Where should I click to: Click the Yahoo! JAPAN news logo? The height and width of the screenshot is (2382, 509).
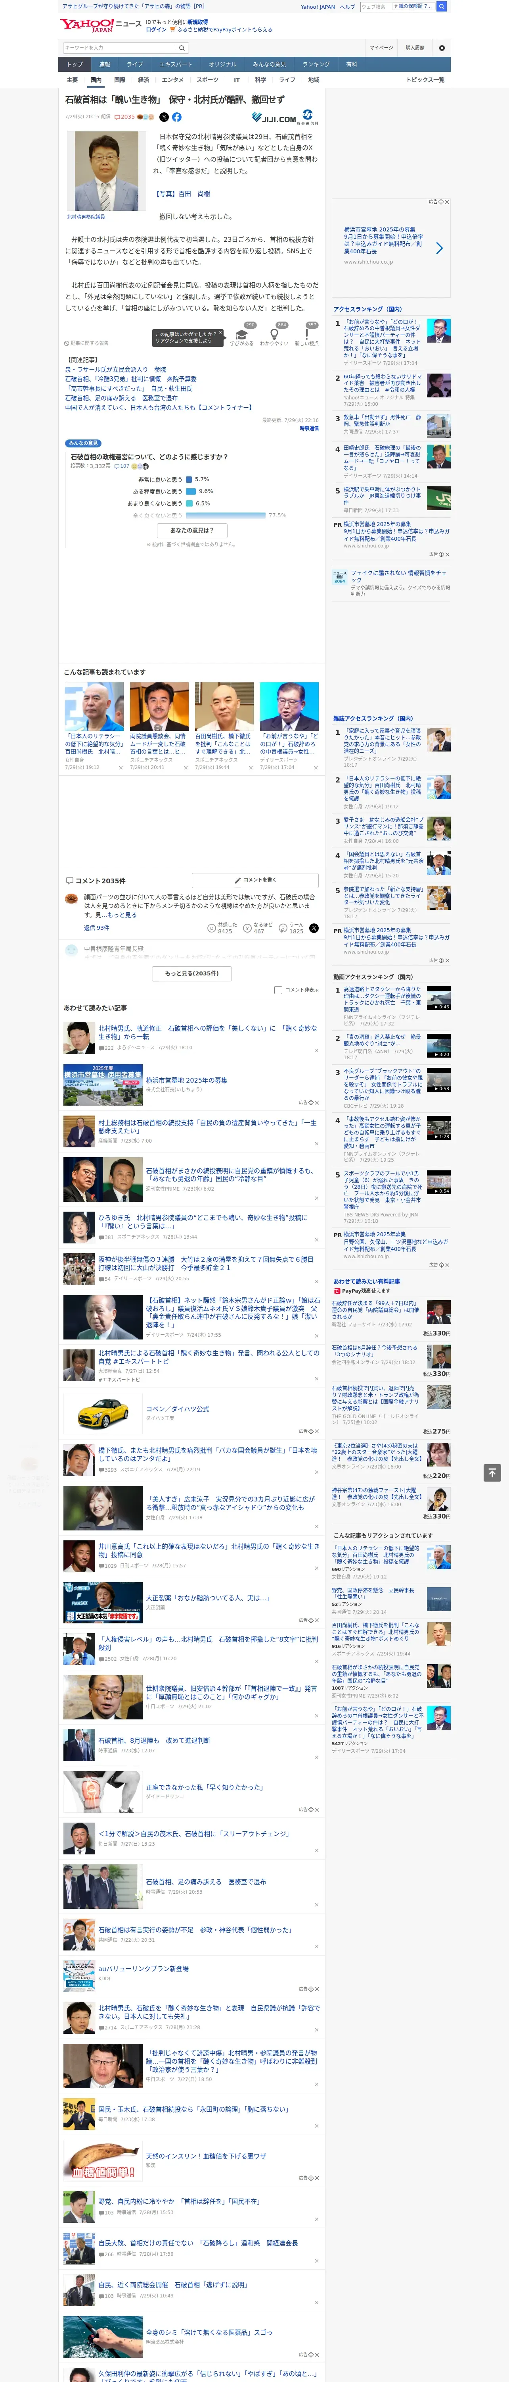[101, 25]
